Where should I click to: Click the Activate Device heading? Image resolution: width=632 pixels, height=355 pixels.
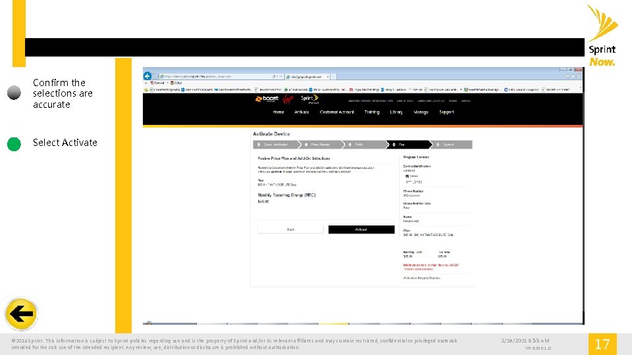tap(271, 134)
